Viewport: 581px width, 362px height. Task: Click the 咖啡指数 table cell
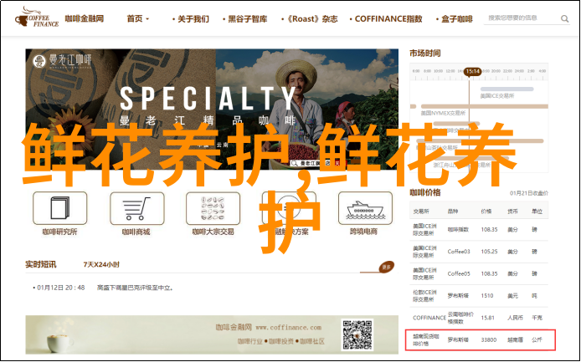coord(458,229)
